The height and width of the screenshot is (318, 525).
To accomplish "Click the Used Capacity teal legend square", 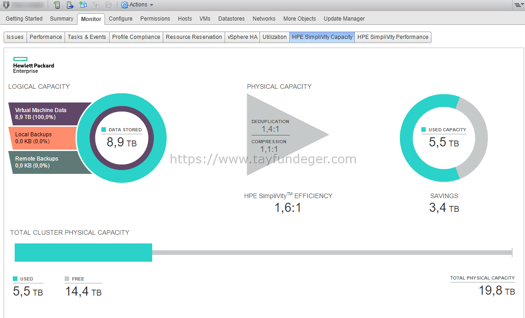I will 424,129.
